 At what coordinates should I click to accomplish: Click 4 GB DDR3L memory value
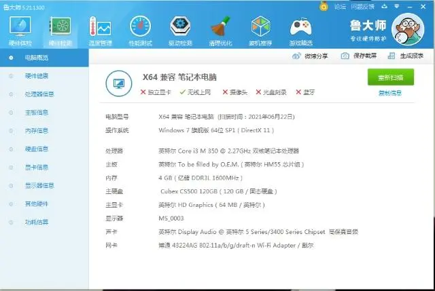201,178
